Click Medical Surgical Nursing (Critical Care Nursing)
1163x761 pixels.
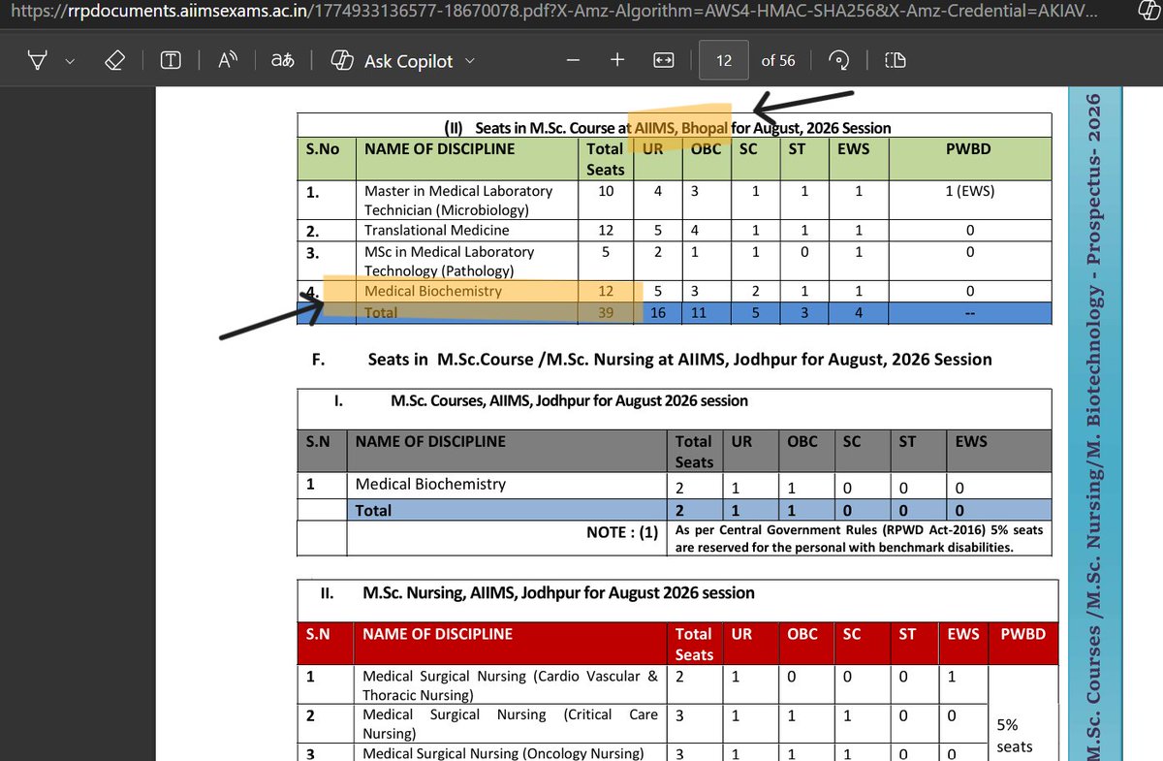click(x=510, y=723)
